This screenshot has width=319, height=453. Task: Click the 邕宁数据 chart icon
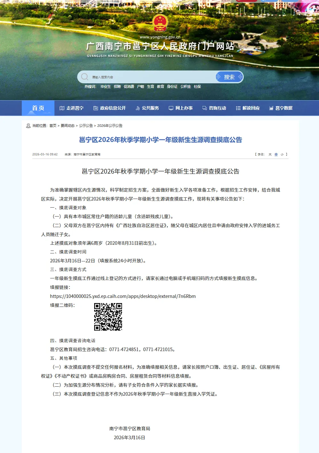[271, 108]
